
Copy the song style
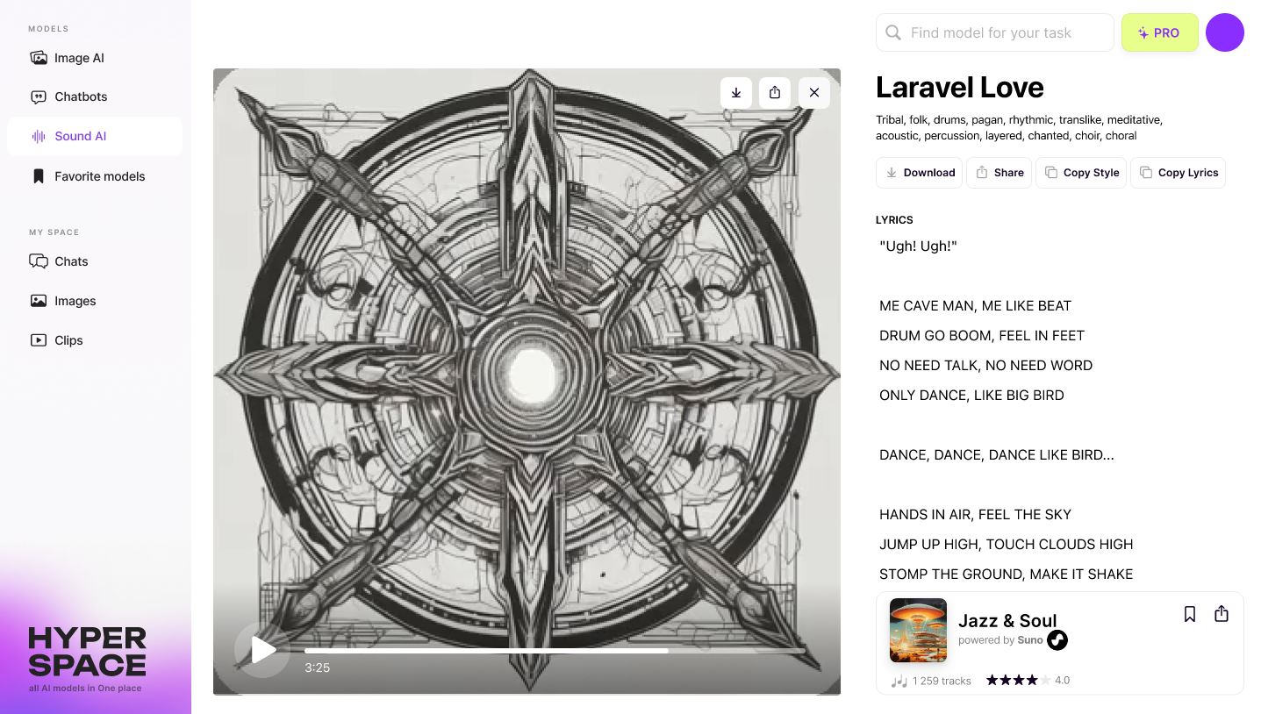click(1081, 173)
